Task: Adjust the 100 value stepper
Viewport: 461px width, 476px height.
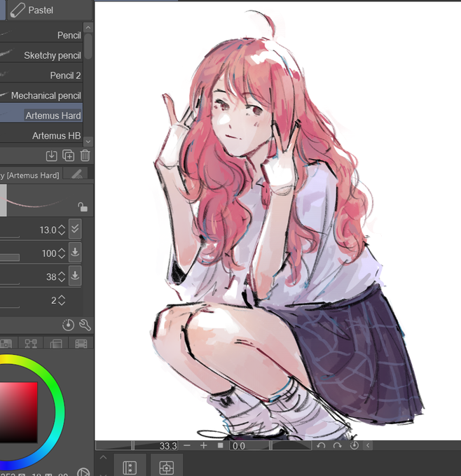Action: click(x=62, y=253)
